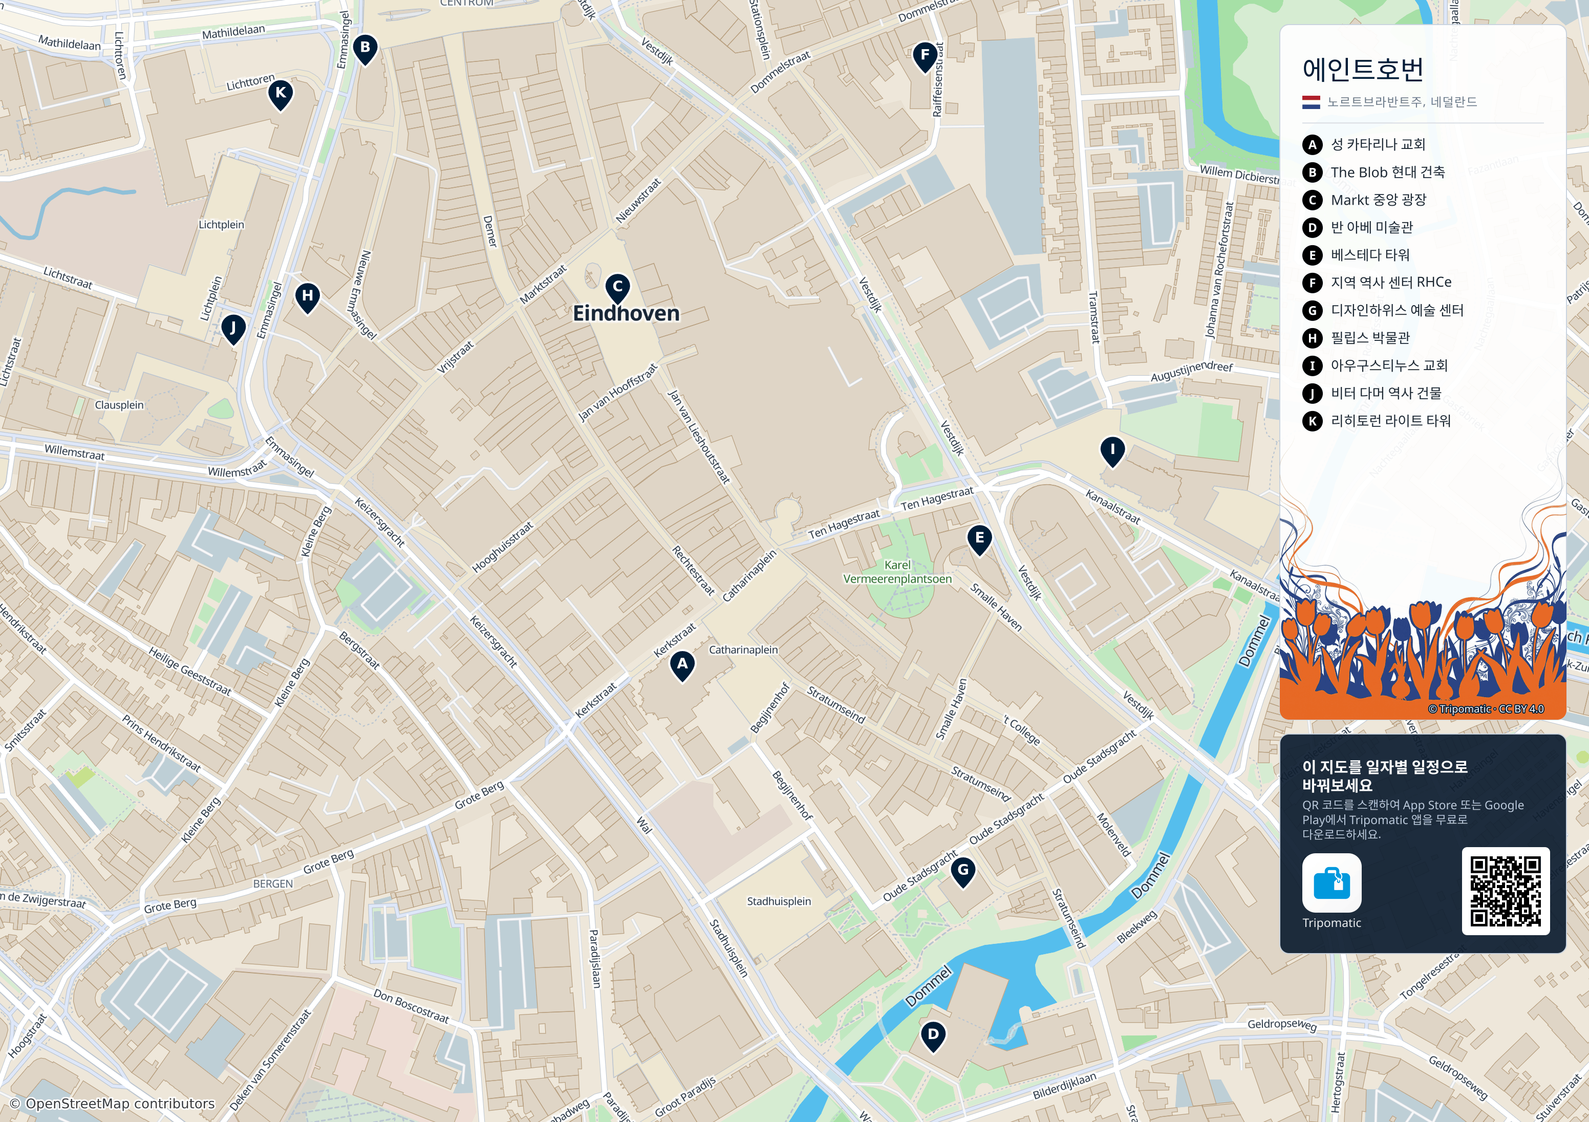Viewport: 1589px width, 1122px height.
Task: Click legend badge E in the list
Action: 1312,255
